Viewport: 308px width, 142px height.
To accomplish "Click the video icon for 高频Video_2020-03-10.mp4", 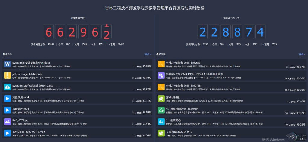I will 8,133.
